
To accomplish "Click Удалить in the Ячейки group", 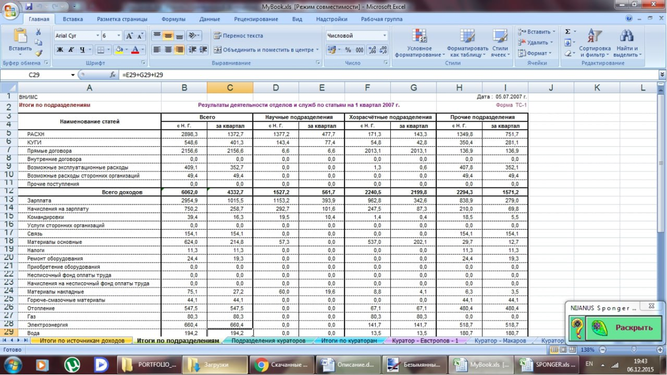I will 536,43.
